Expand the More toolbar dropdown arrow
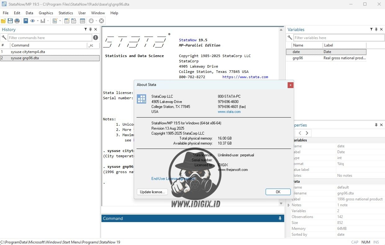Viewport: 385px width, 245px height. pyautogui.click(x=96, y=21)
